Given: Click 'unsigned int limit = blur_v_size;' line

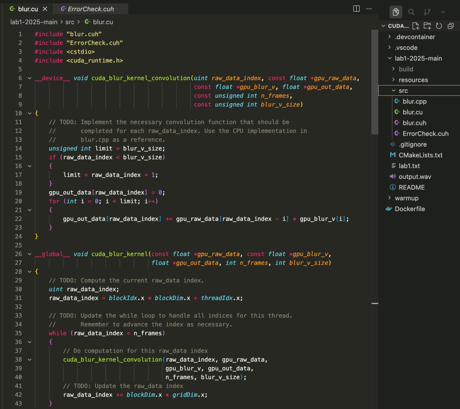Looking at the screenshot, I should (107, 149).
